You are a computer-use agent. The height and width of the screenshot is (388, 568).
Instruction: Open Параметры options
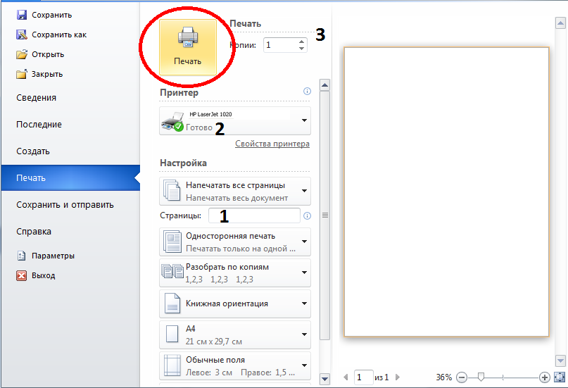53,256
